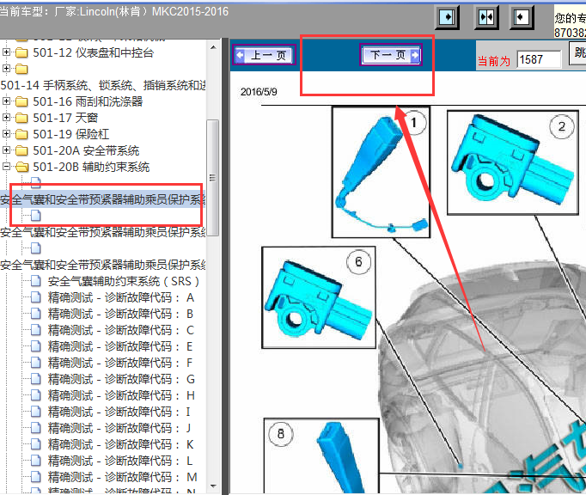This screenshot has height=495, width=586.
Task: Open 精确测试 - 诊断故障代码: J
Action: click(119, 429)
